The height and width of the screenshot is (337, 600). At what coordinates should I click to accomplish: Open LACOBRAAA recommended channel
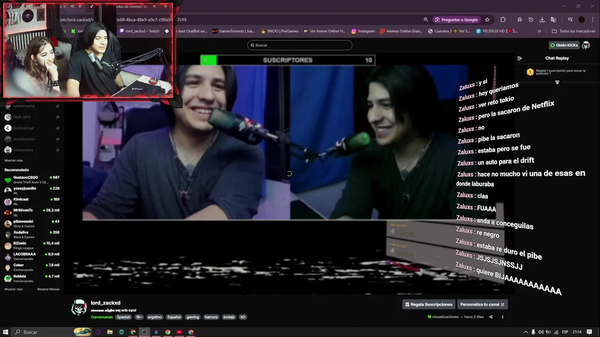click(x=32, y=256)
